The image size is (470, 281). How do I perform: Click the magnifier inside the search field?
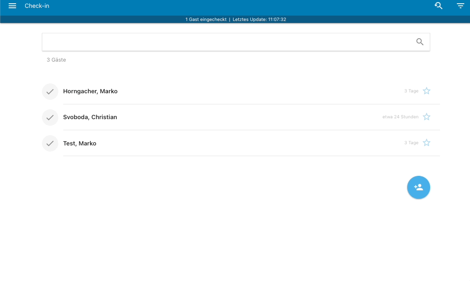[x=420, y=42]
